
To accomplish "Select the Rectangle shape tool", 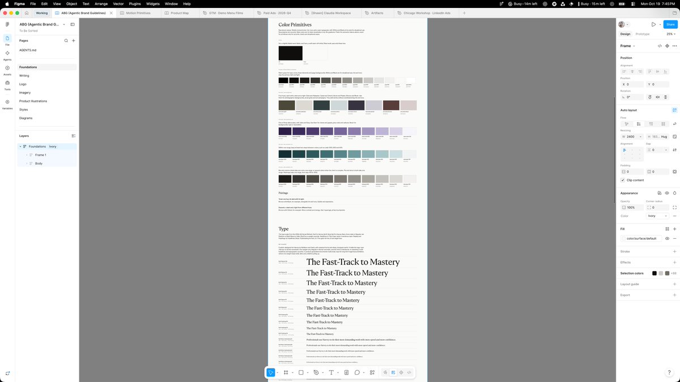I will [301, 372].
